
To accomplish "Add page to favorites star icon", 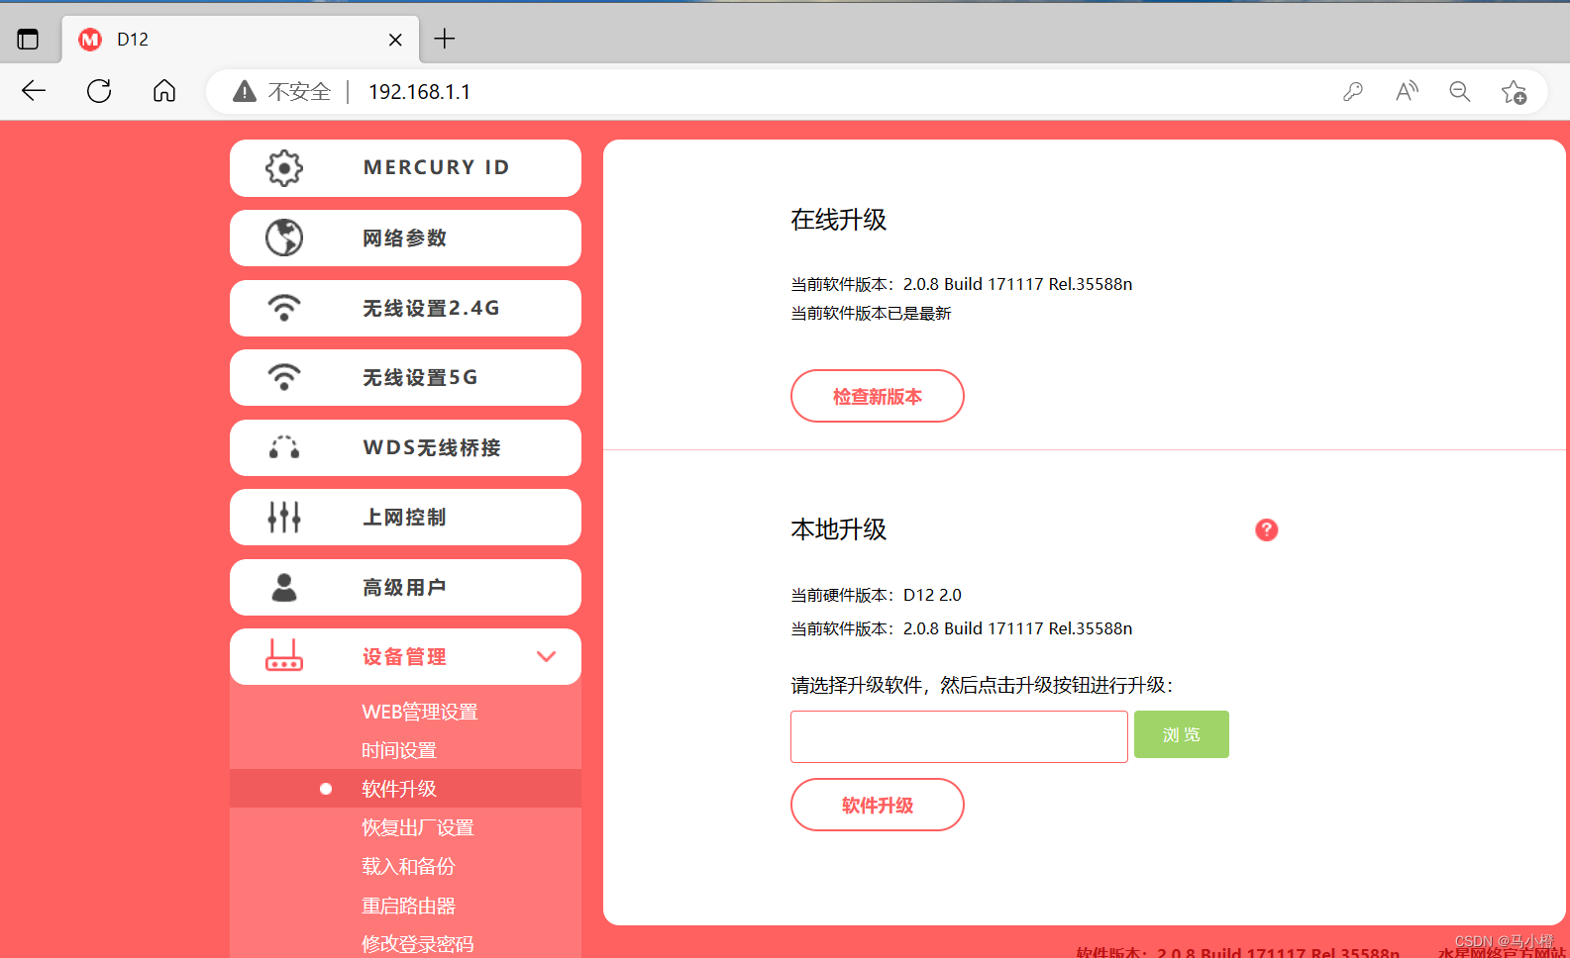I will (1514, 92).
